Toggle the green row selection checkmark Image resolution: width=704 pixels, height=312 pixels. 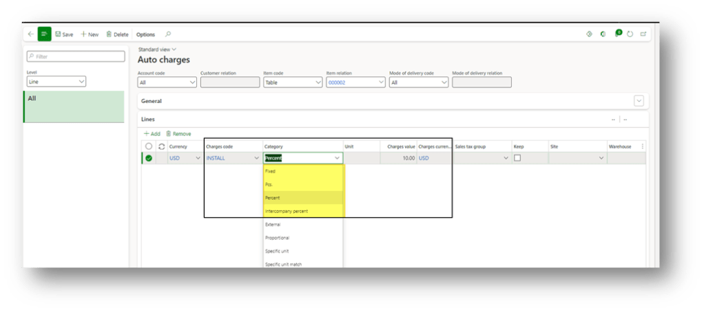point(148,158)
